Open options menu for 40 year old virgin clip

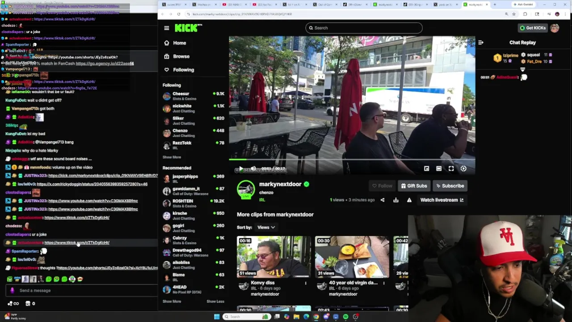point(383,283)
